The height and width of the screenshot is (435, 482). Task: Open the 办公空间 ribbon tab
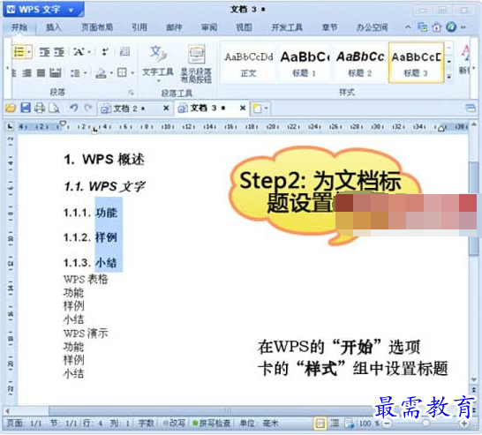click(x=373, y=27)
